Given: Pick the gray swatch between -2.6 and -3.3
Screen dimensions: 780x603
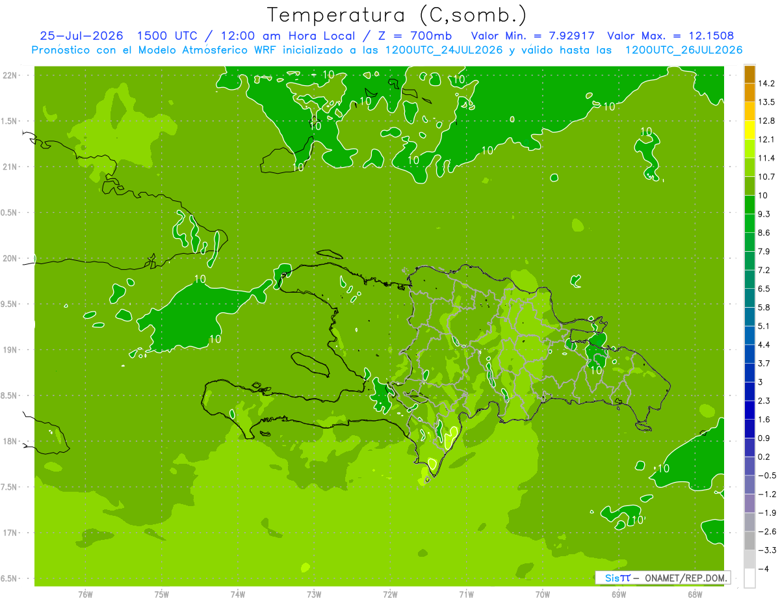Looking at the screenshot, I should [749, 541].
